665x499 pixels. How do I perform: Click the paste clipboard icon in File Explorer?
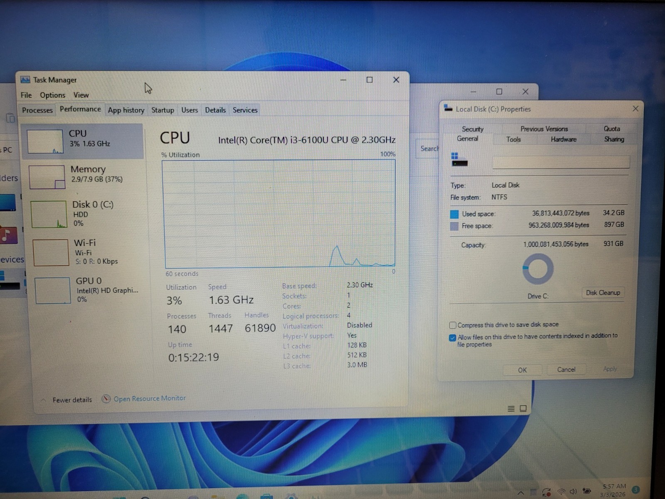(10, 118)
